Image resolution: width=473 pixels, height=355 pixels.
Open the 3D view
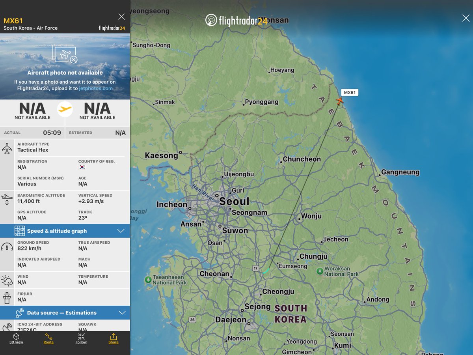click(16, 338)
